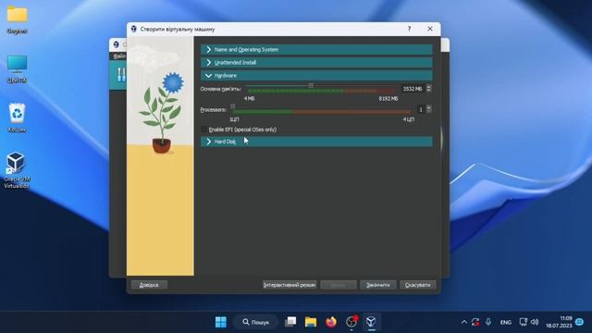Screen dimensions: 592x333
Task: Open Firefox from the taskbar
Action: (x=331, y=322)
